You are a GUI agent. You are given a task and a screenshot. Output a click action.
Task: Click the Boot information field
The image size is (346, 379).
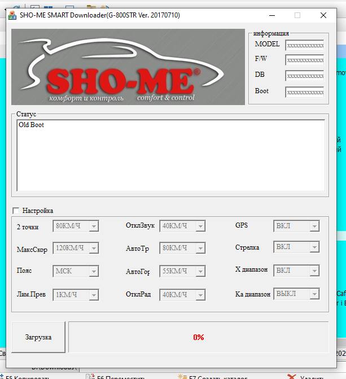[x=305, y=92]
